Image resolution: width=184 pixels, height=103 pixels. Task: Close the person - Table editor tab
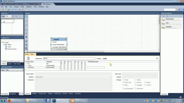(x=35, y=54)
